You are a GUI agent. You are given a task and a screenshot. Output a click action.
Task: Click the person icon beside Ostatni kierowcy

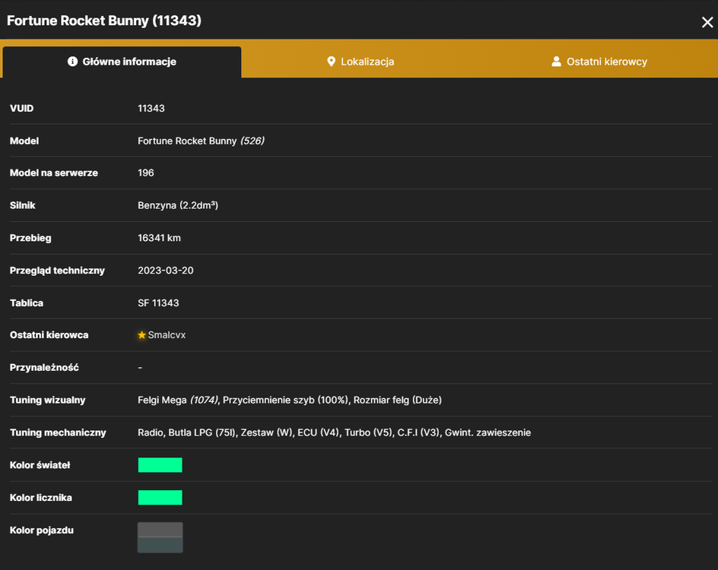coord(556,62)
